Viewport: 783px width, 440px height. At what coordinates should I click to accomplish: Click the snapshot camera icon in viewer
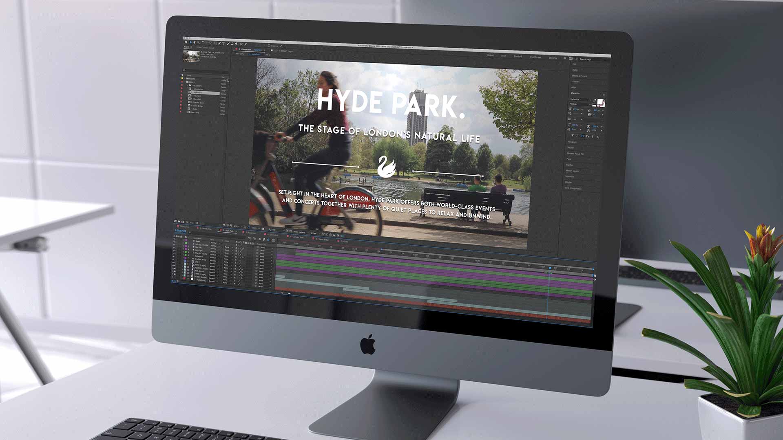tap(263, 229)
